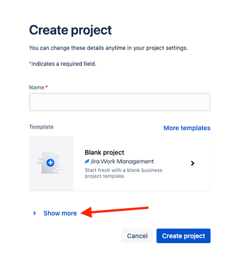Focus the project Name input field

point(120,102)
